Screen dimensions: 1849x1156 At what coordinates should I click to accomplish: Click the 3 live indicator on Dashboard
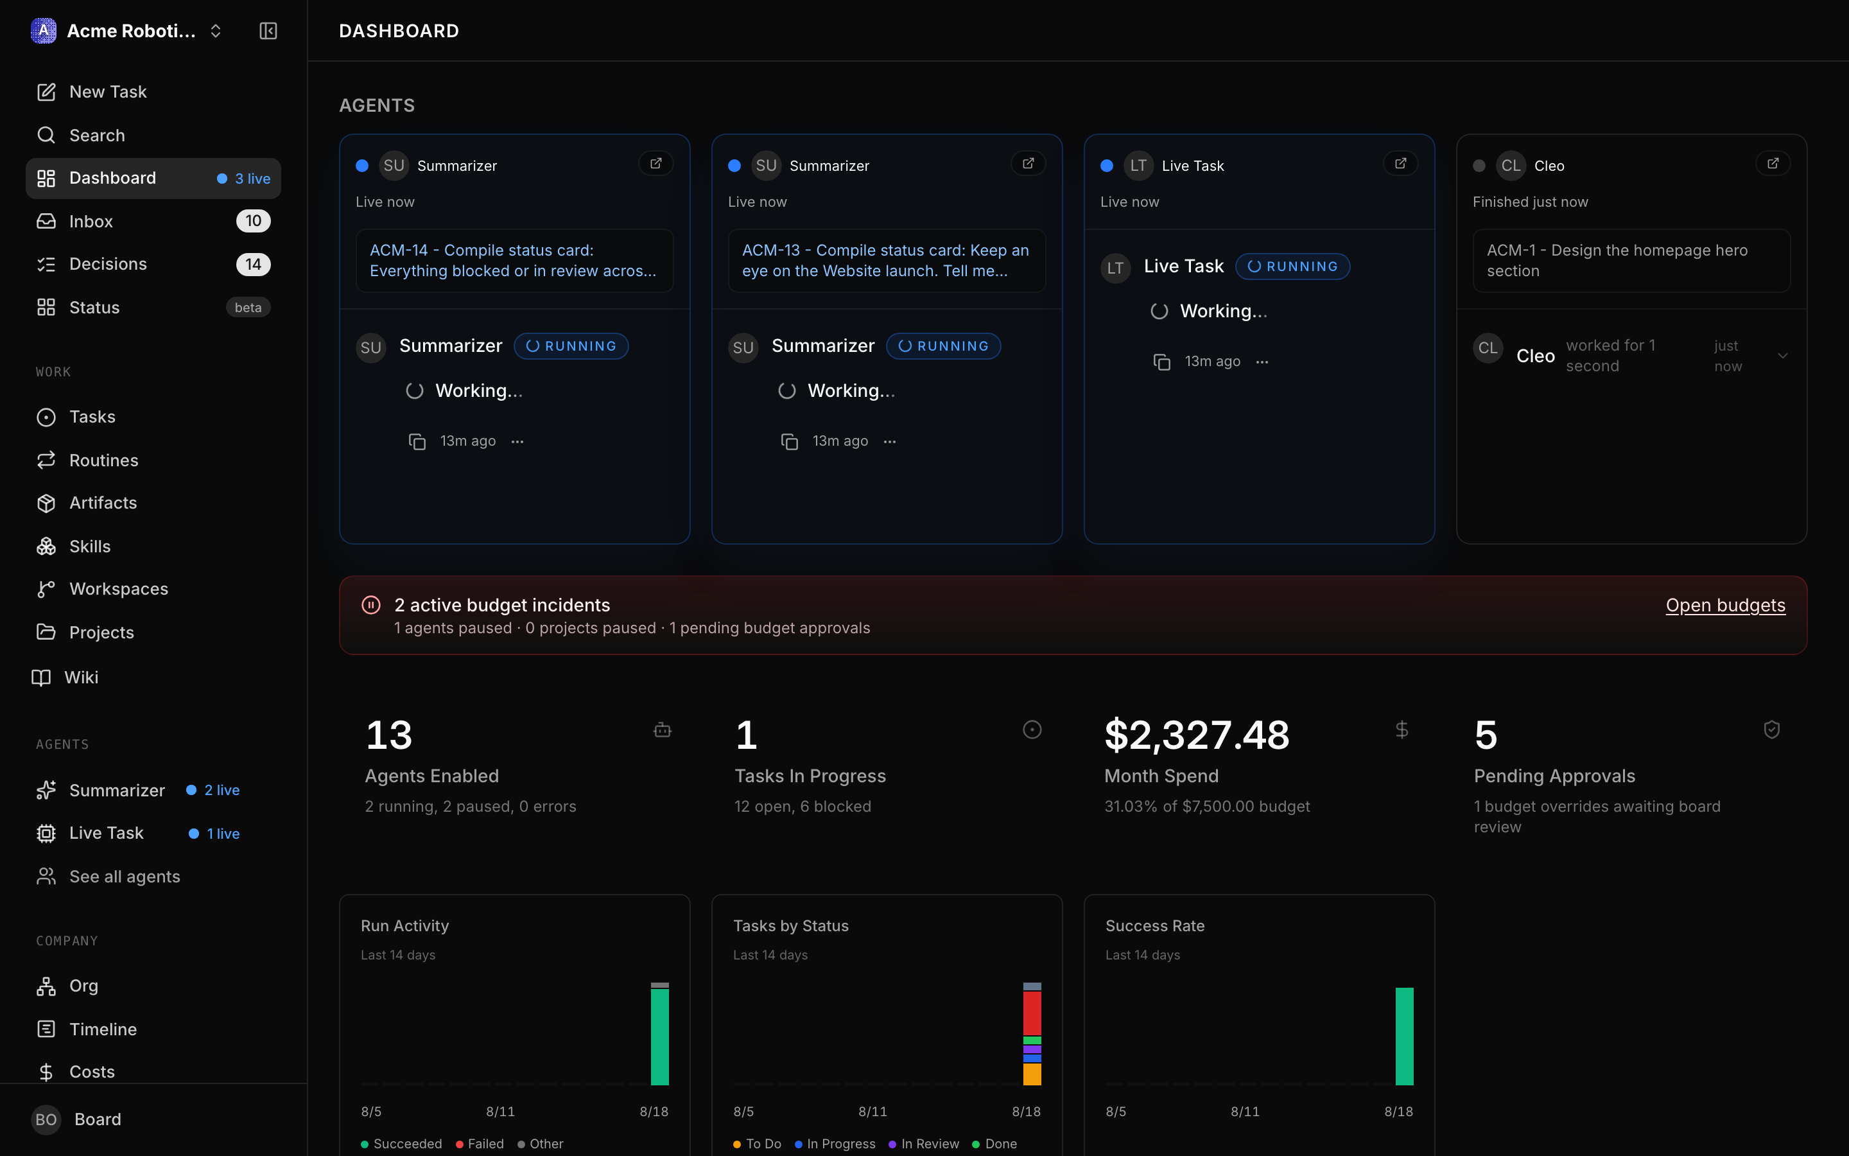coord(244,178)
